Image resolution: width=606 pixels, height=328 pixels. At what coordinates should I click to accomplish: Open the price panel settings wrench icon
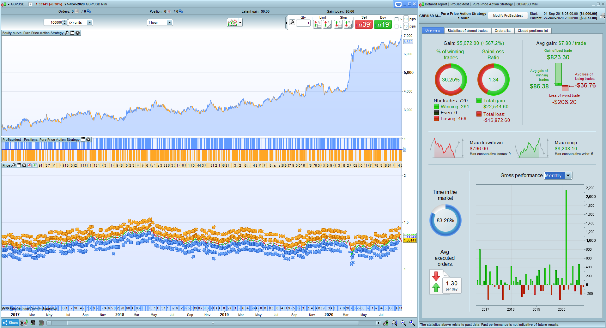click(14, 165)
